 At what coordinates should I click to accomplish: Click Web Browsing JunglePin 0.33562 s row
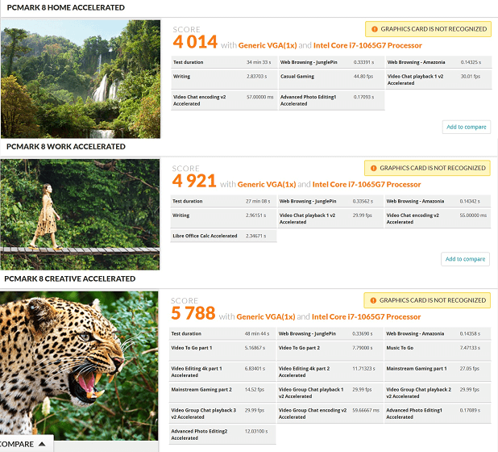coord(330,201)
